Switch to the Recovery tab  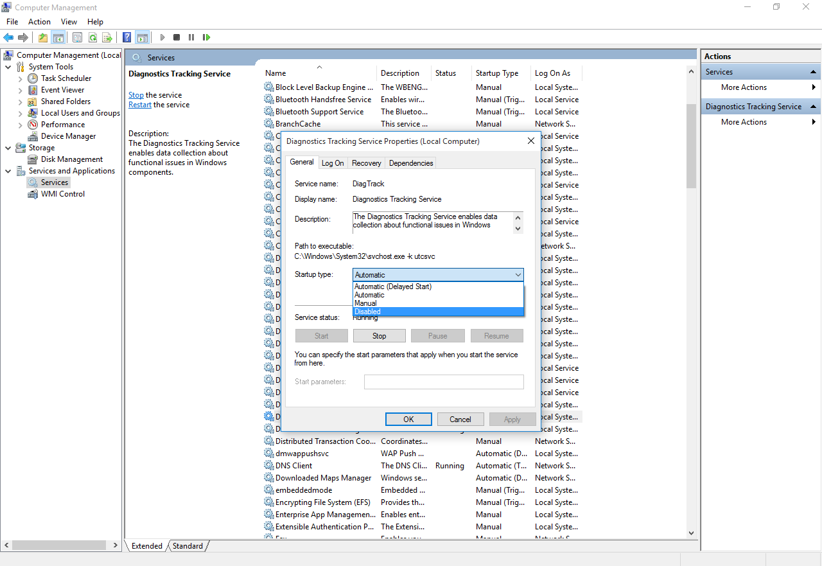367,163
